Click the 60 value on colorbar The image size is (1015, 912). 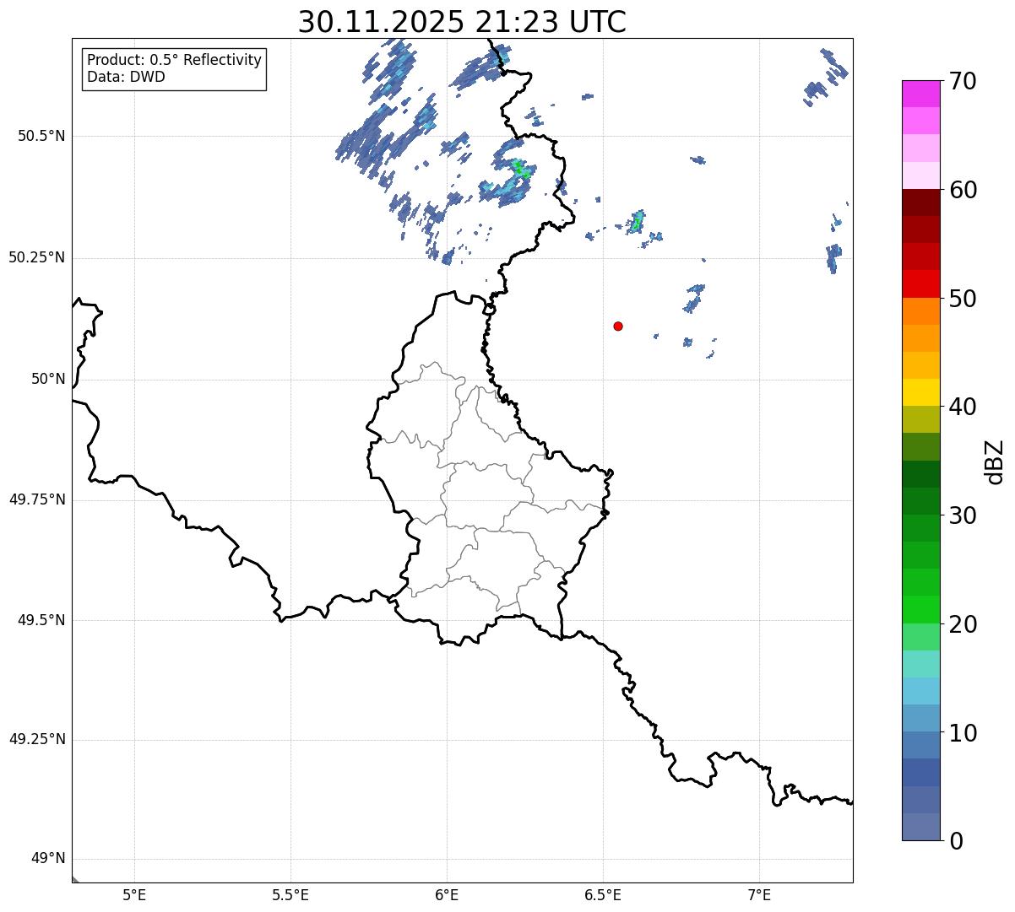[x=962, y=190]
